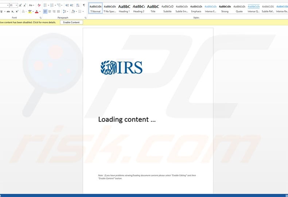Toggle Strikethrough (abc) formatting
The image size is (288, 197).
click(x=8, y=12)
